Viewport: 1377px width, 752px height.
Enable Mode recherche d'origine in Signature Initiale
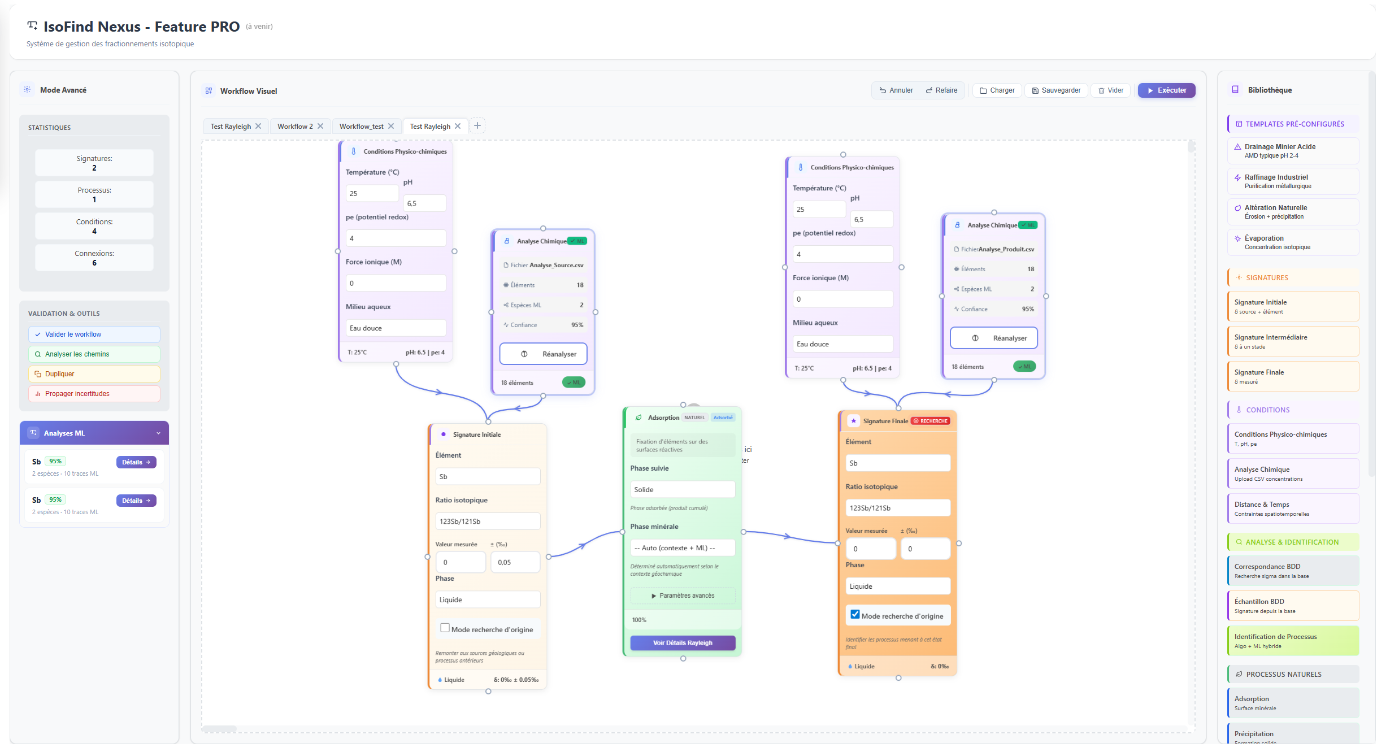(x=445, y=628)
